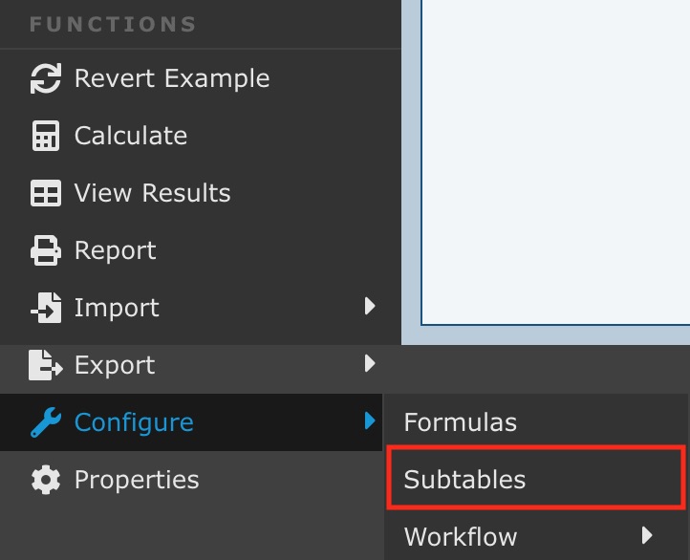Click the Export file icon

point(45,365)
